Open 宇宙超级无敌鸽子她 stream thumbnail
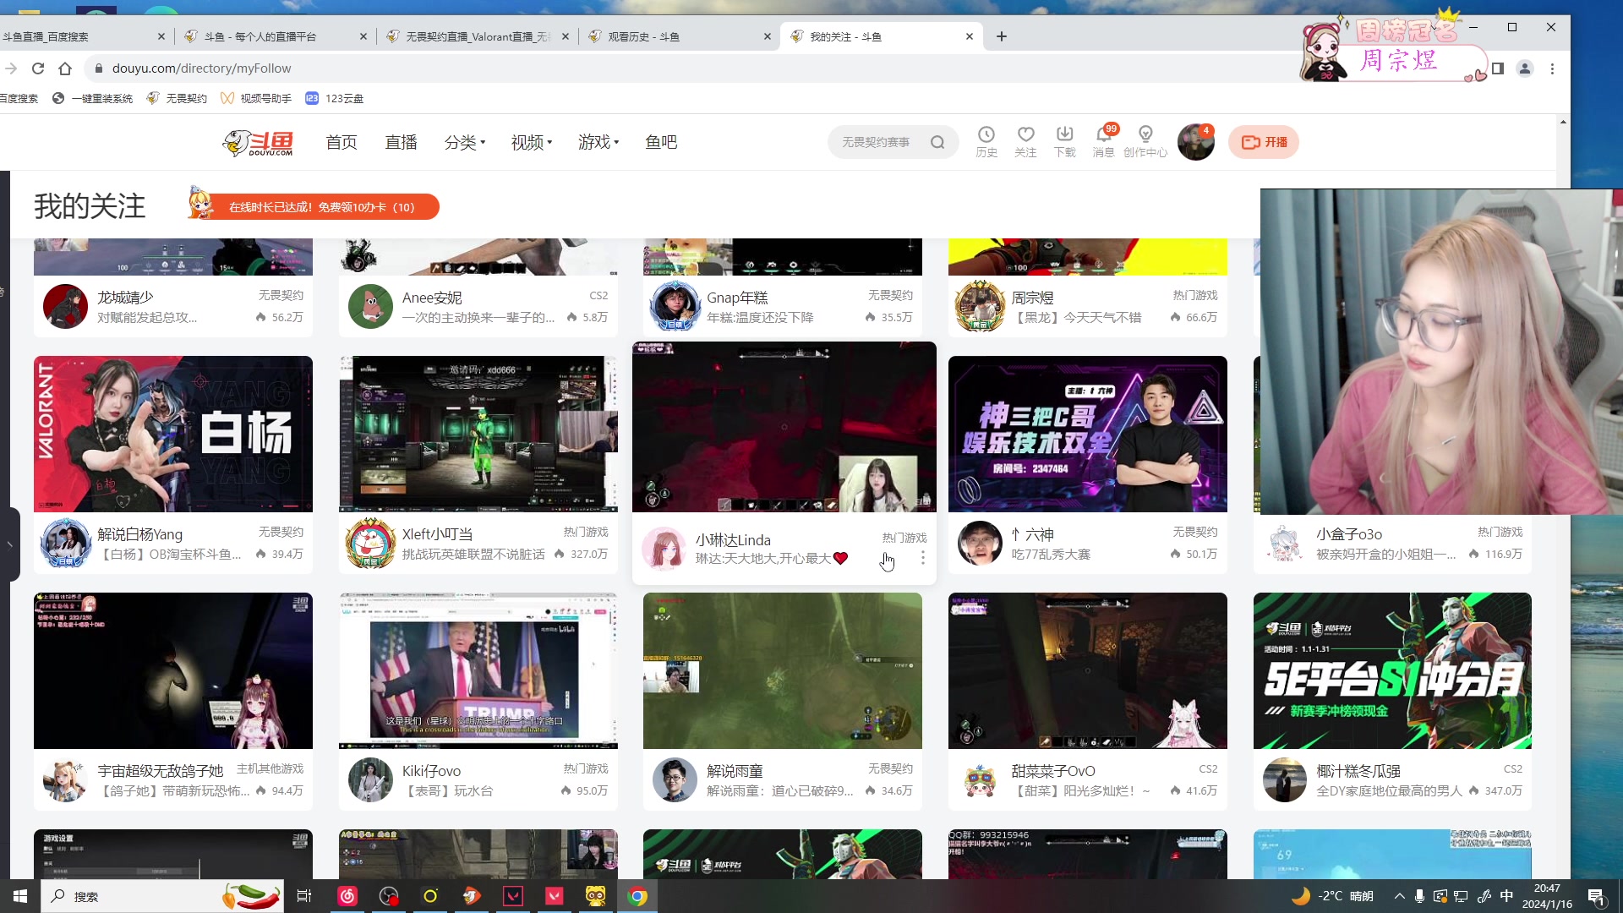1623x913 pixels. tap(173, 670)
